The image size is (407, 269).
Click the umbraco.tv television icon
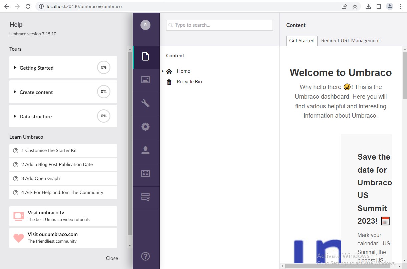(x=19, y=216)
